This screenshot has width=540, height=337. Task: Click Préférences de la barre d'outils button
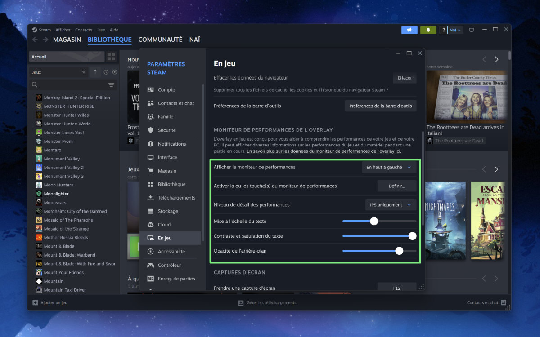tap(380, 106)
